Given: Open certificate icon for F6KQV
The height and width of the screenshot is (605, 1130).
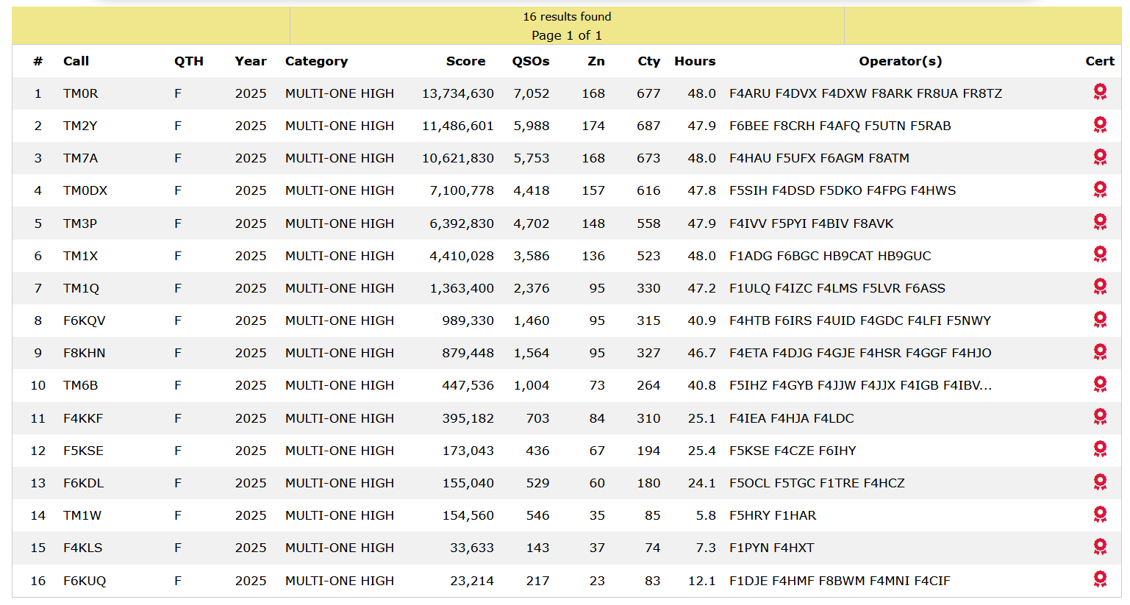Looking at the screenshot, I should (x=1100, y=320).
